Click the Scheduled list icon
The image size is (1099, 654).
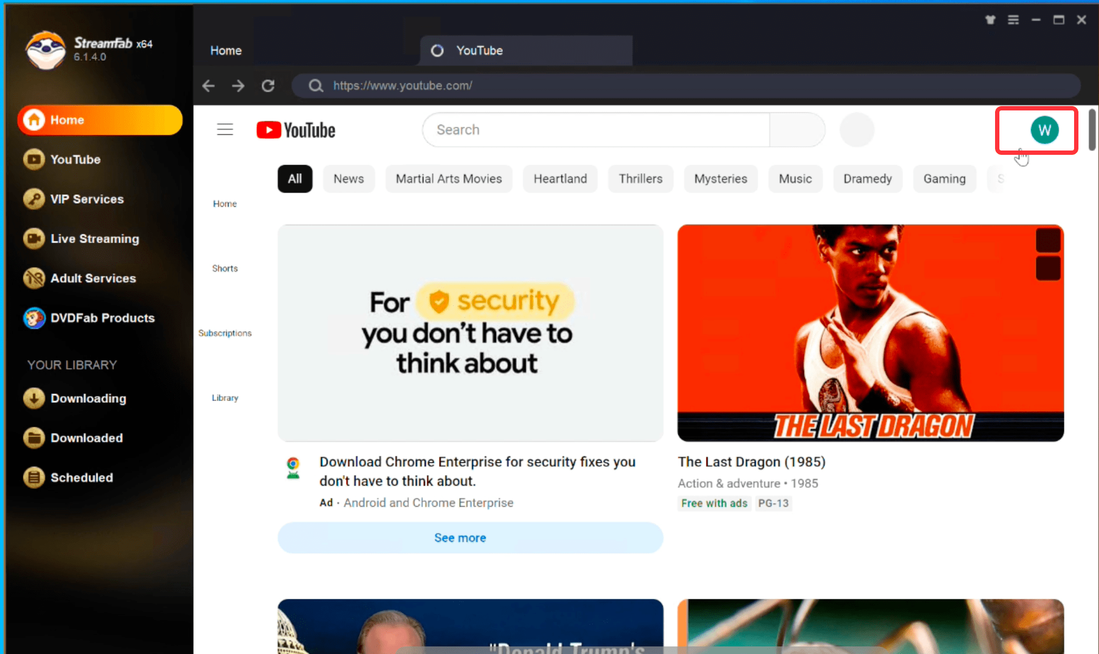[x=34, y=478]
